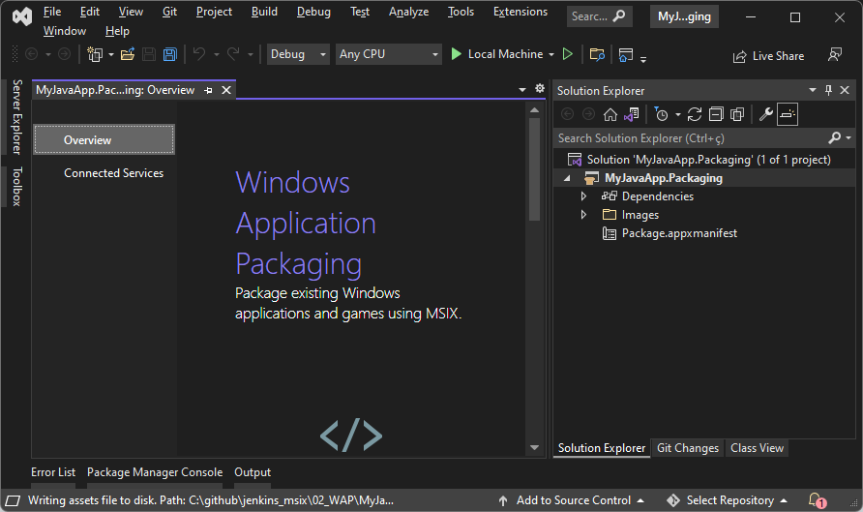Click the Save All toolbar icon
Screen dimensions: 863x512
170,54
